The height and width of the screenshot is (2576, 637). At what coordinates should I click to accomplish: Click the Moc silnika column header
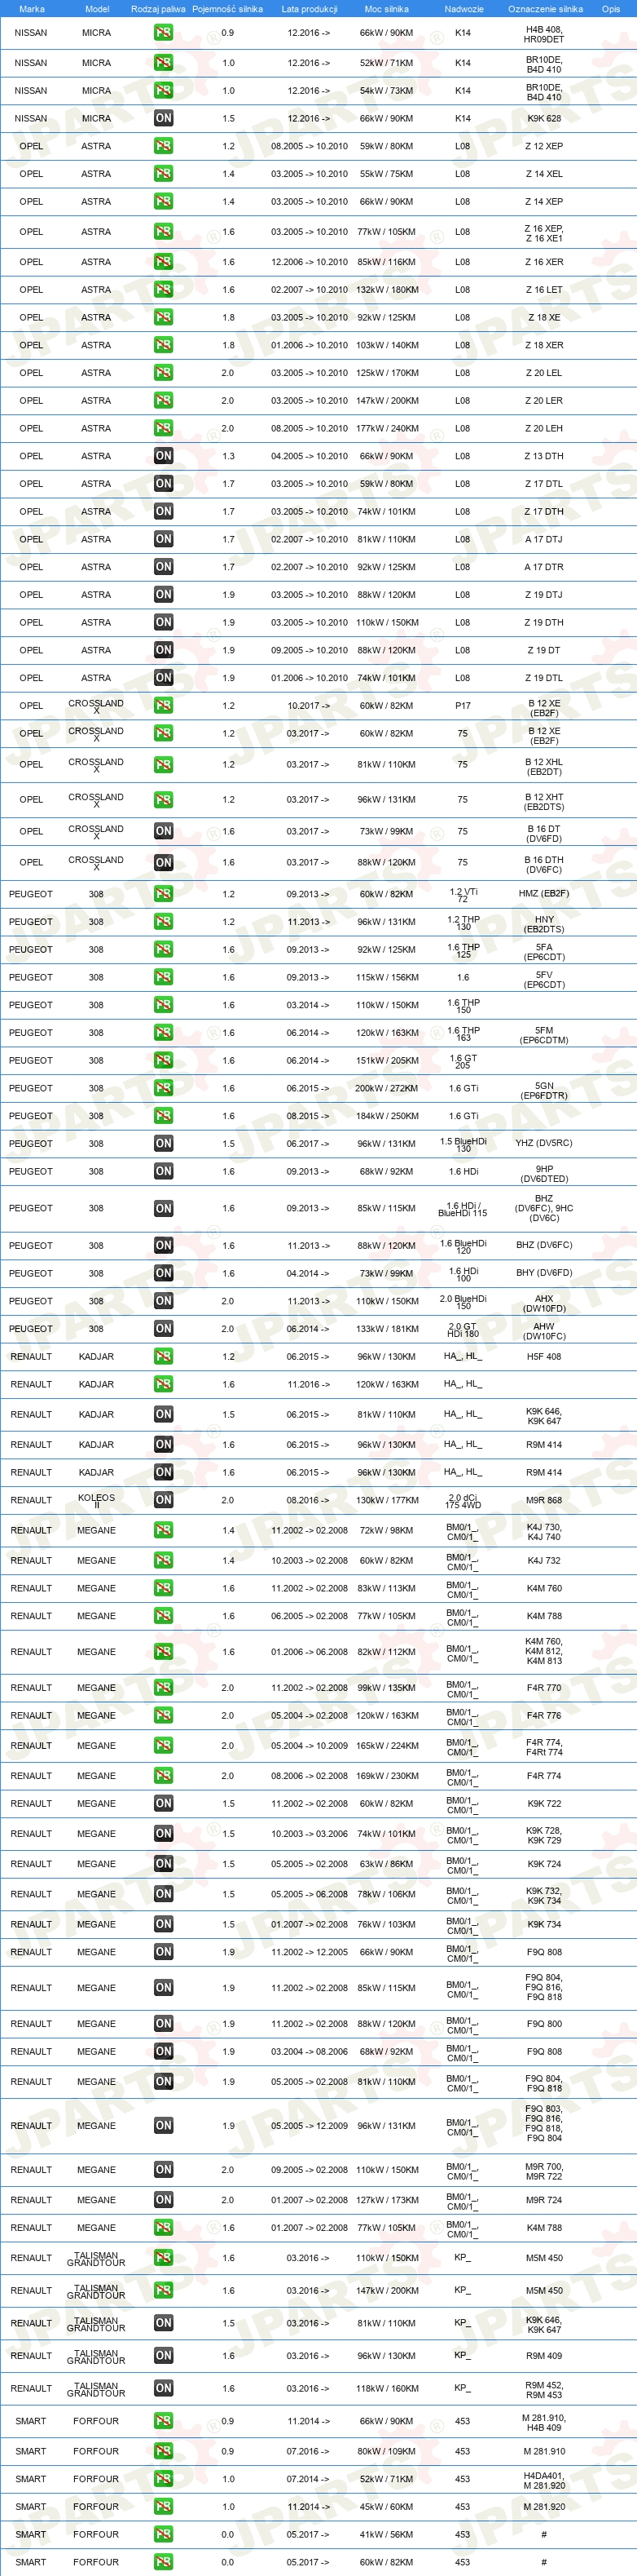[x=386, y=9]
